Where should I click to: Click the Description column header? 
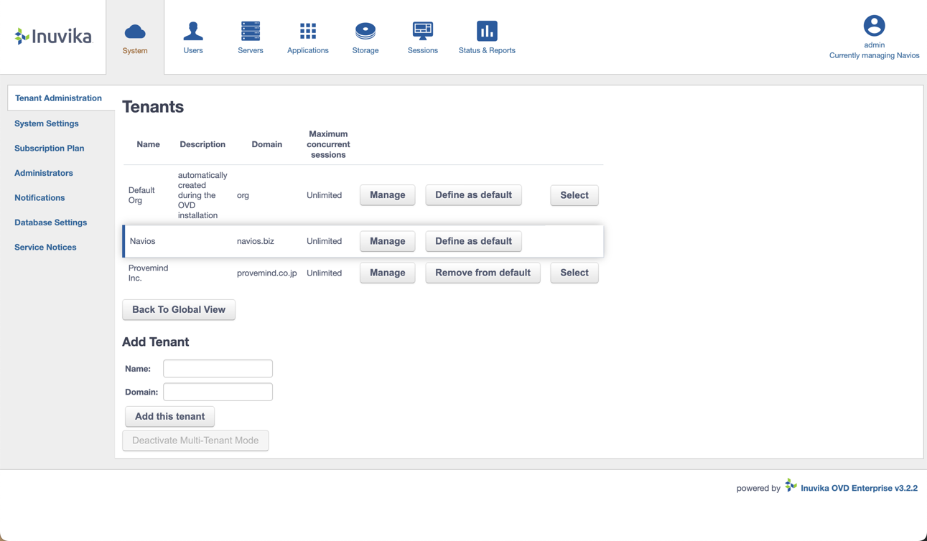(202, 144)
